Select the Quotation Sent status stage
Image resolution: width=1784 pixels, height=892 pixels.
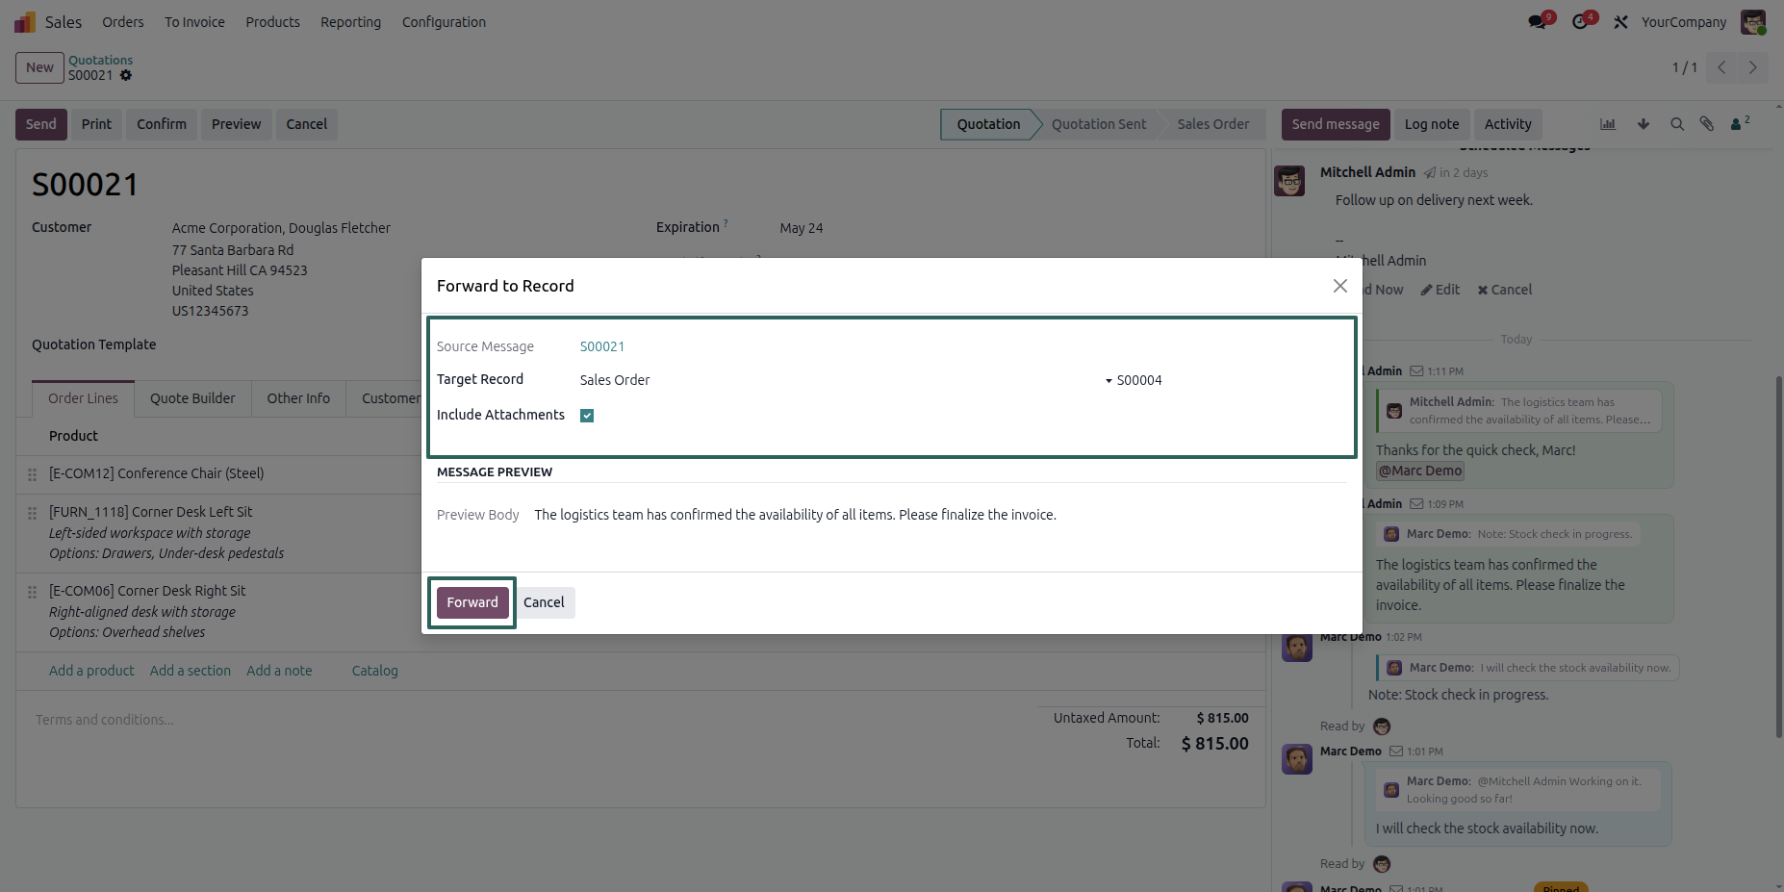click(1099, 124)
